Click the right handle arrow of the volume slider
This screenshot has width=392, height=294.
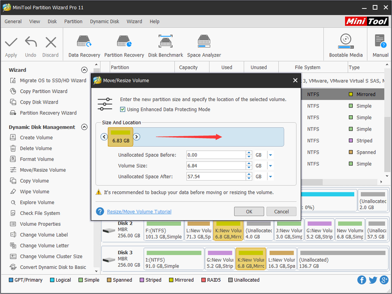pyautogui.click(x=136, y=137)
